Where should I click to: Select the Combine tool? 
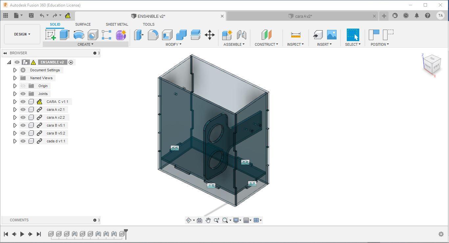click(x=181, y=35)
